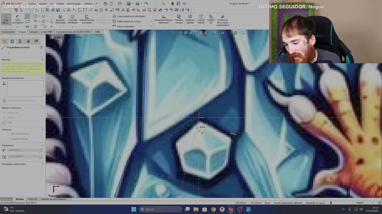Toggle Instant 2D
The height and width of the screenshot is (214, 382).
point(211,19)
